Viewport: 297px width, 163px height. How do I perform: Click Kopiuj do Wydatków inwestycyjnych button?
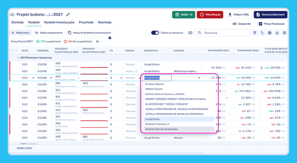coord(90,33)
